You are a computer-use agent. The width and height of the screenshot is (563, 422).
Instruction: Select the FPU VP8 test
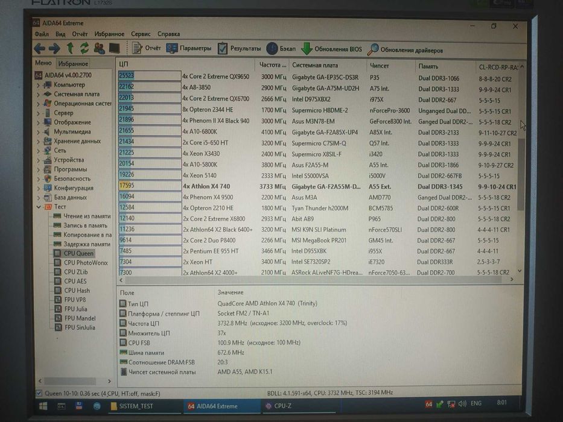point(75,300)
